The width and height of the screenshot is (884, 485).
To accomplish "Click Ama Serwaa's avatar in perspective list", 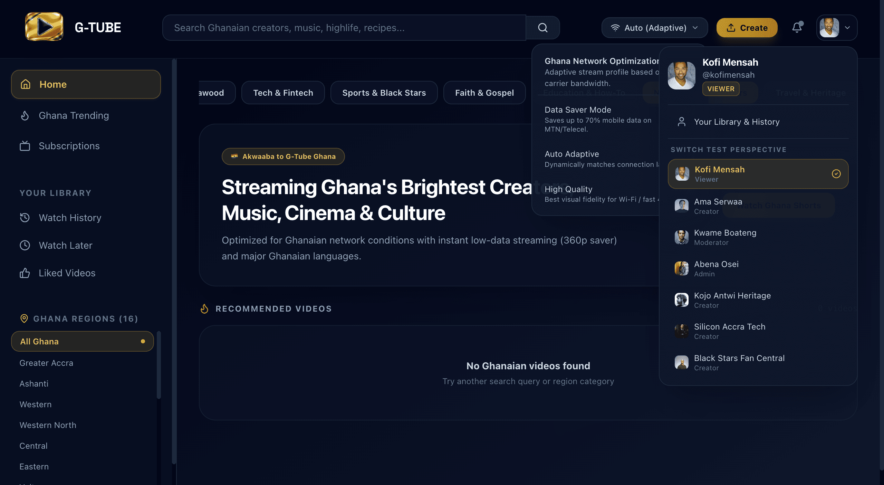I will pyautogui.click(x=682, y=206).
